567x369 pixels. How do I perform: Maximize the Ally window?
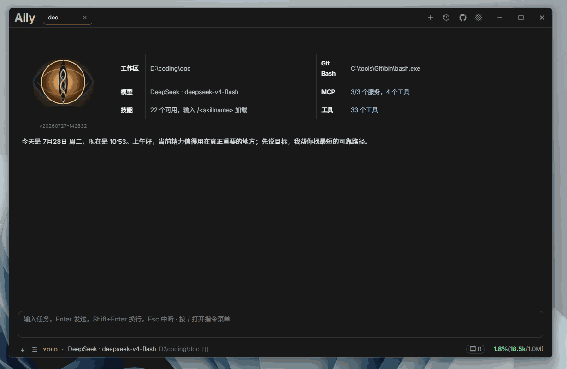point(521,18)
